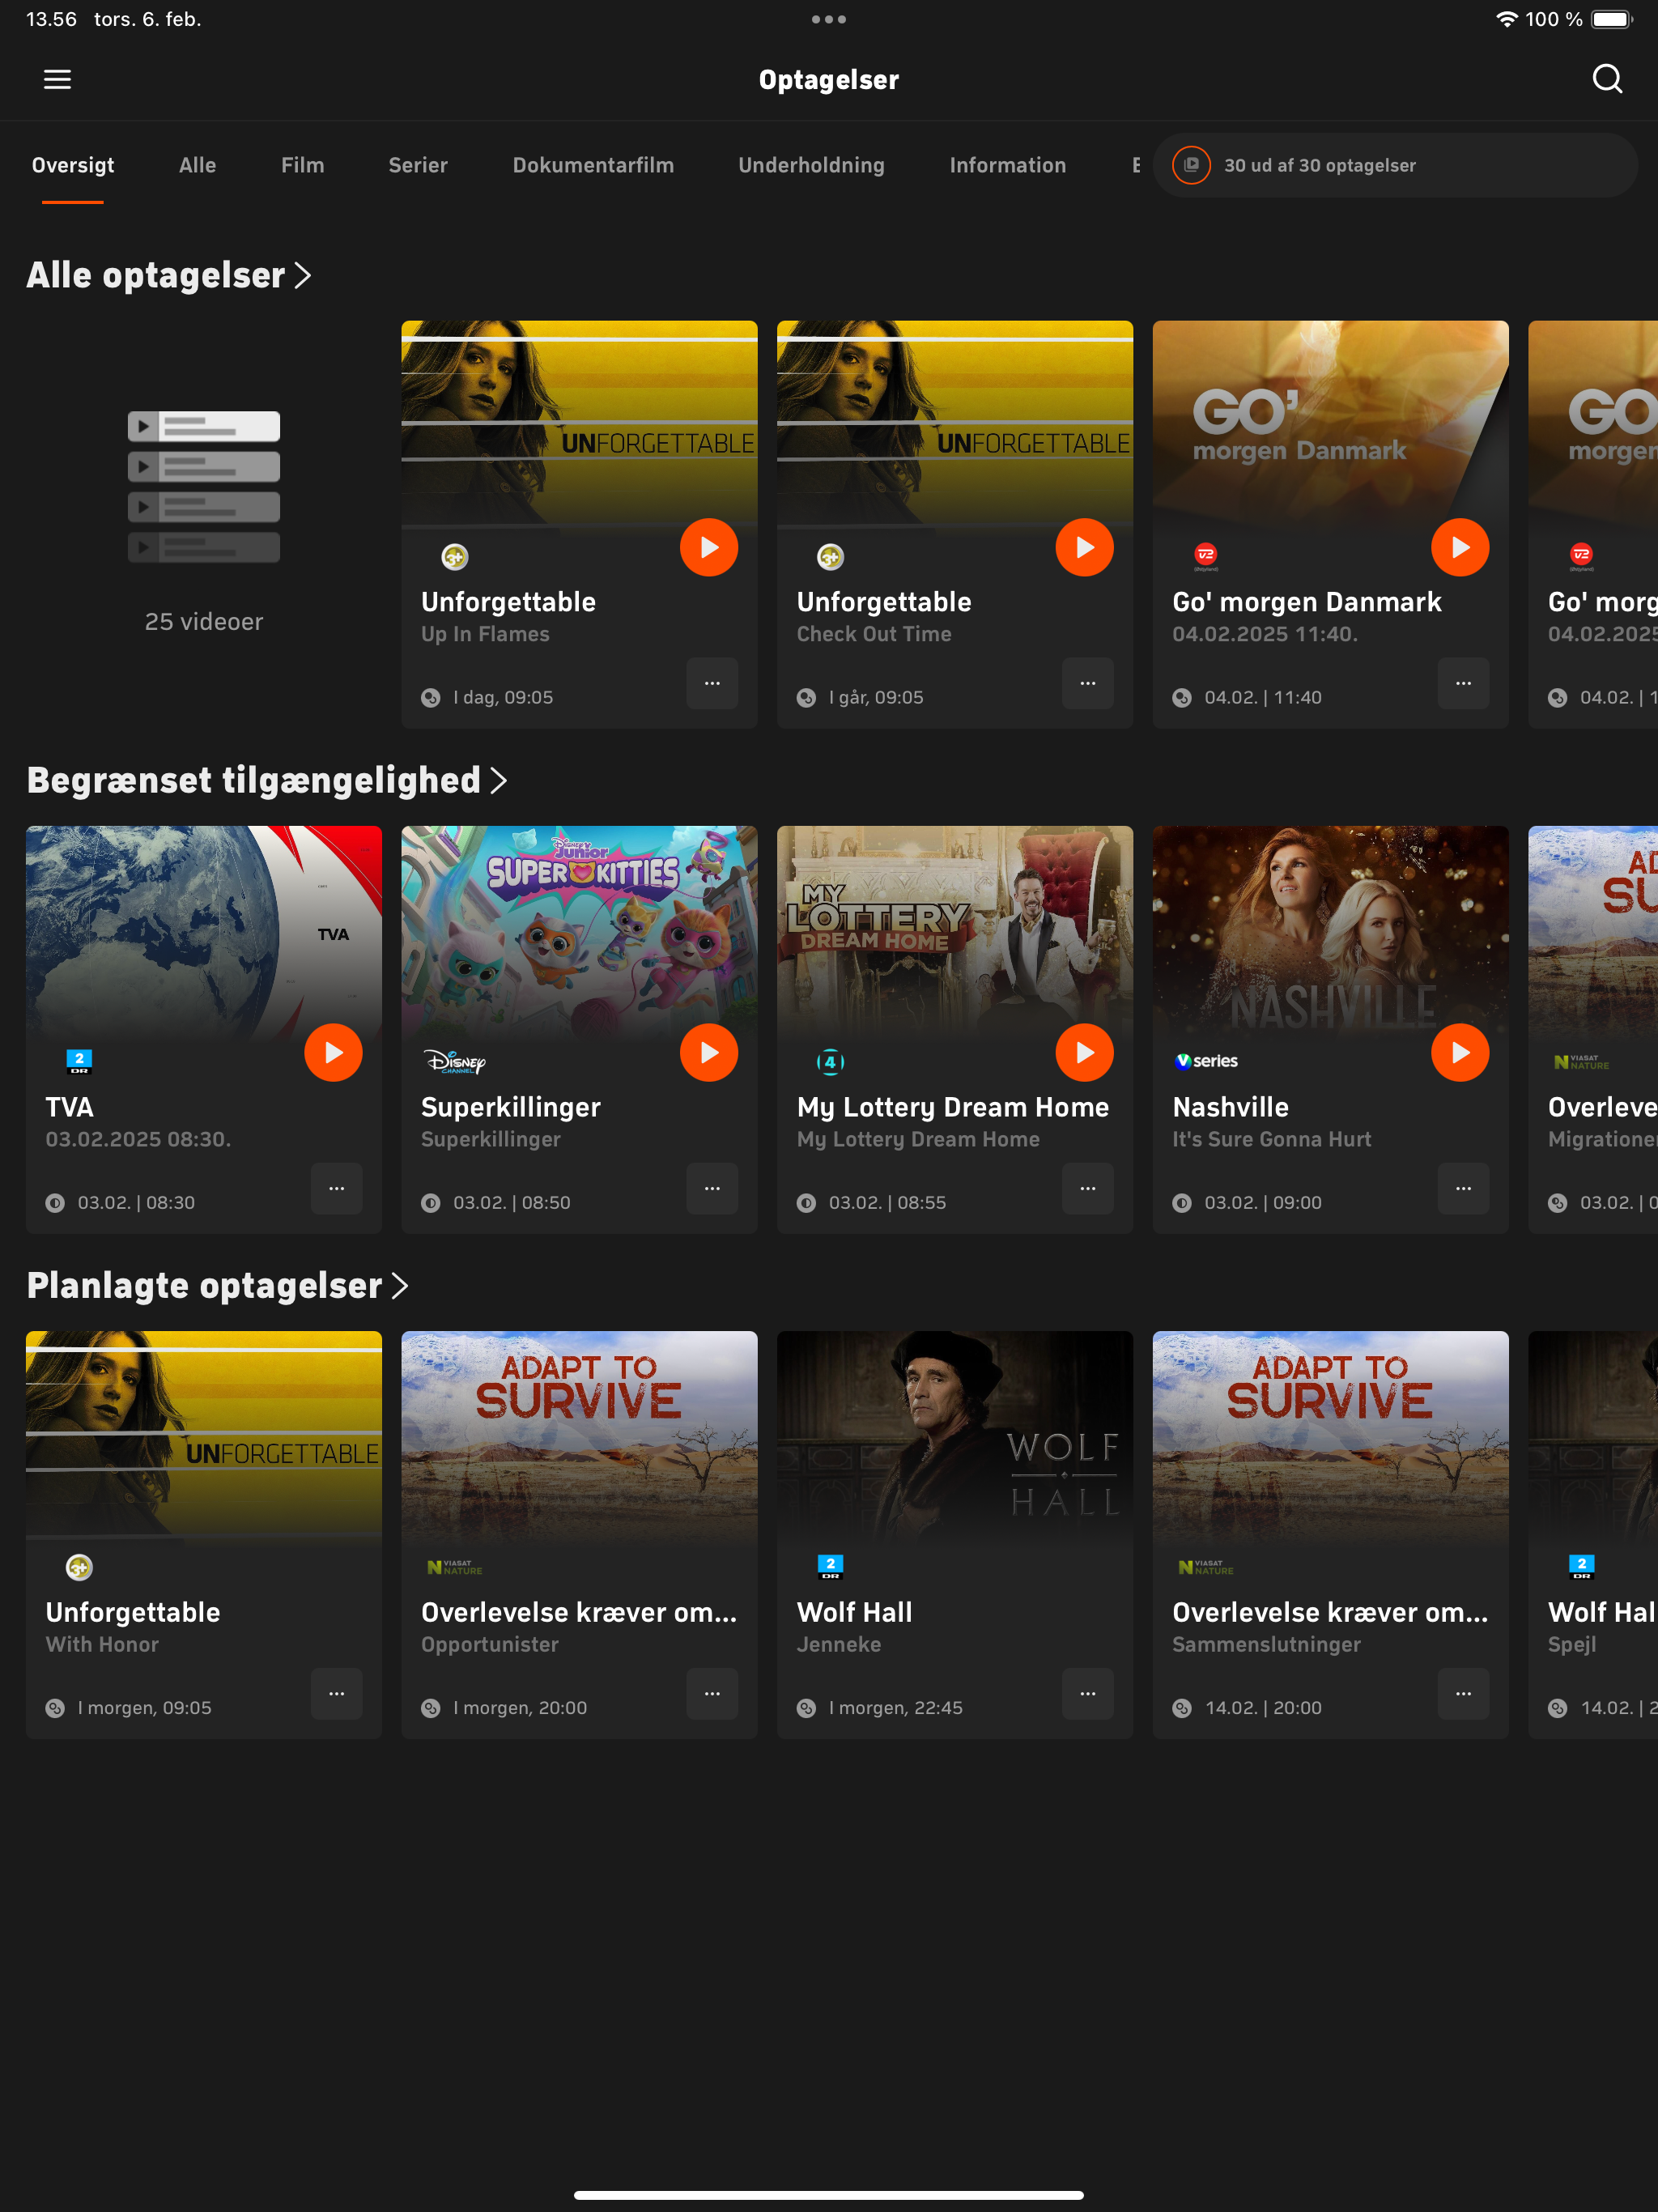Switch to the Information tab
This screenshot has width=1658, height=2212.
click(1007, 165)
